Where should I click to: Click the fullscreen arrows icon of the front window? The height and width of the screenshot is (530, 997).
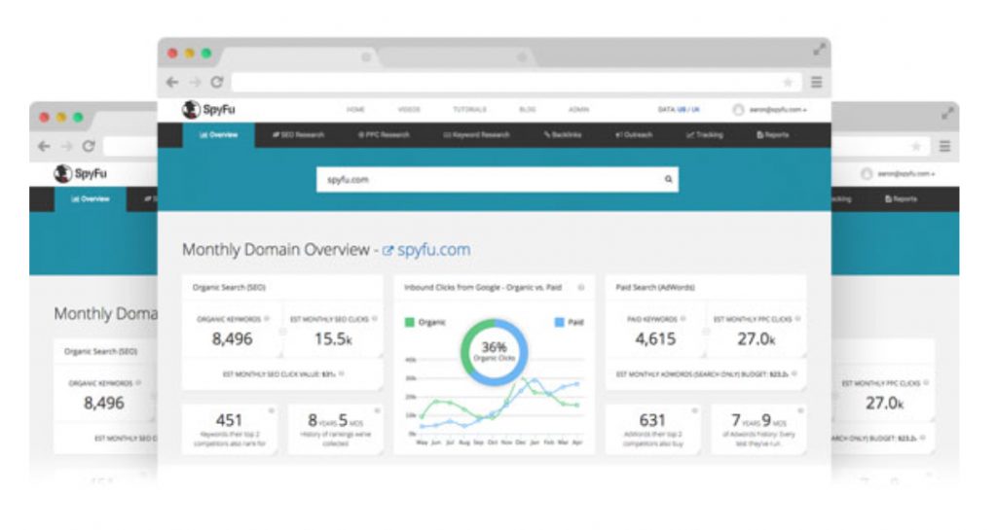coord(819,50)
